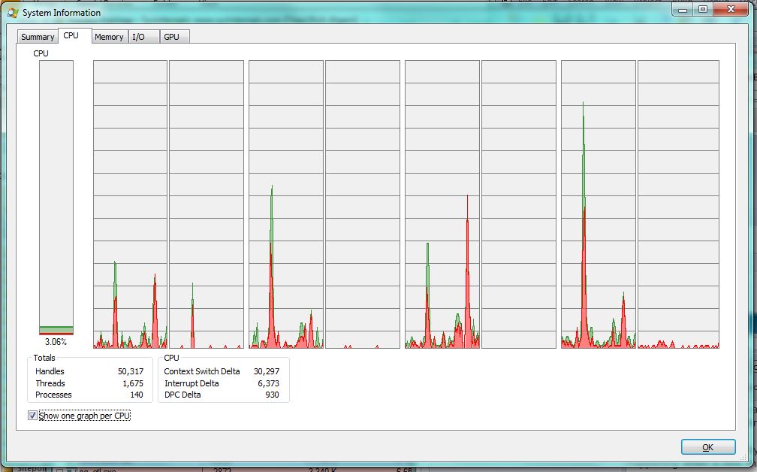
Task: Click the second per-CPU graph
Action: pos(207,204)
